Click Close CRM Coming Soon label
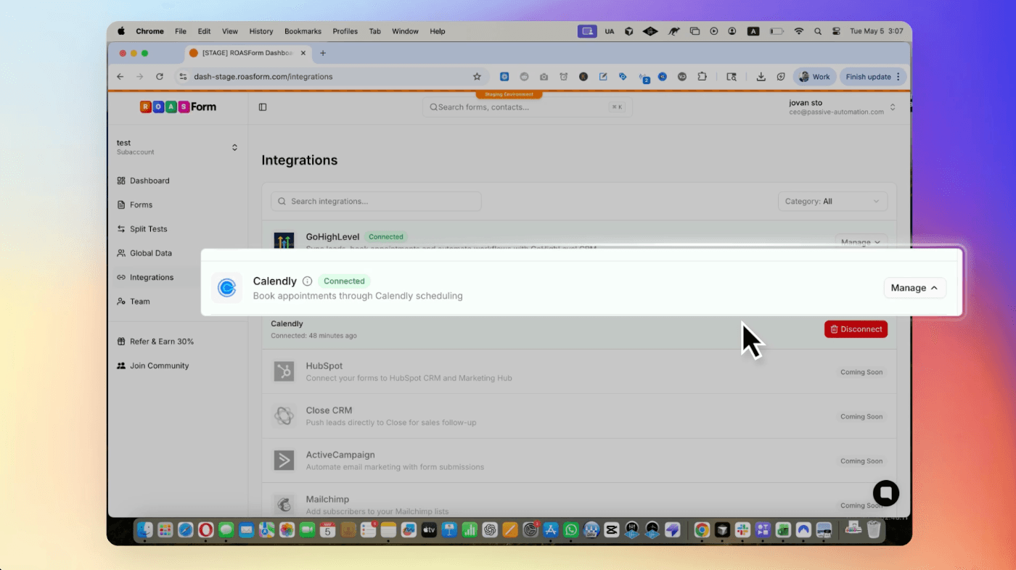 click(x=861, y=416)
